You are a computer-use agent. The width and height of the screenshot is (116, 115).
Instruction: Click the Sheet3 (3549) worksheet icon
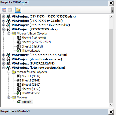(19, 85)
